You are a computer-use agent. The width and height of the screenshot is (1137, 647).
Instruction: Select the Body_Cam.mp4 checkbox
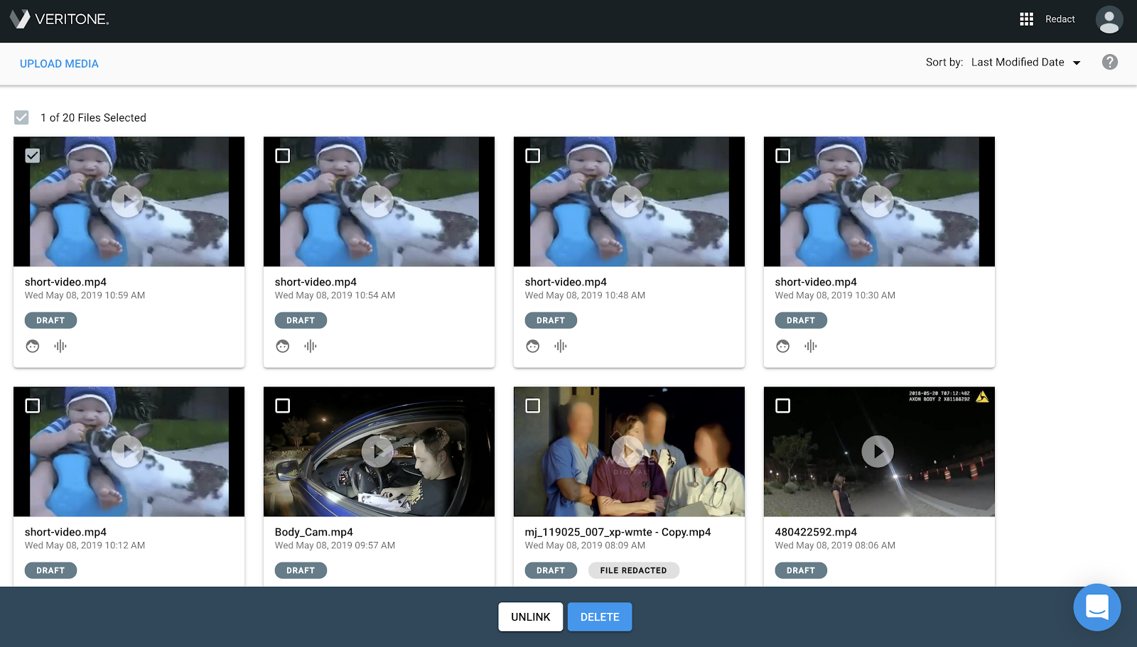[283, 406]
